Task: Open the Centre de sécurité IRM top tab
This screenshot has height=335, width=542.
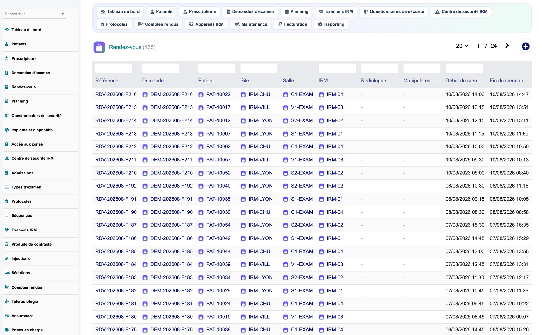Action: coord(461,12)
